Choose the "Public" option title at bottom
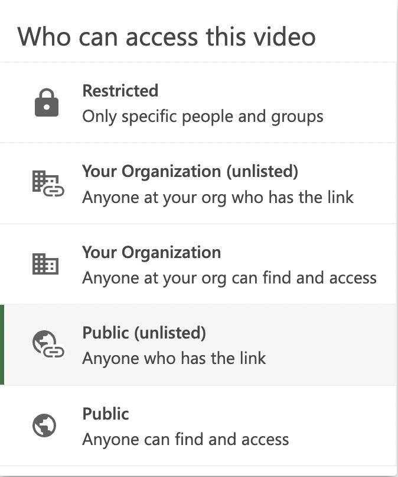This screenshot has height=477, width=398. (106, 413)
